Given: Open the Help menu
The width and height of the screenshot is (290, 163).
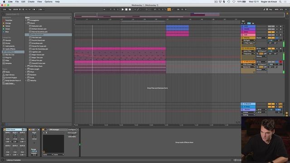Looking at the screenshot, I should click(x=57, y=2).
